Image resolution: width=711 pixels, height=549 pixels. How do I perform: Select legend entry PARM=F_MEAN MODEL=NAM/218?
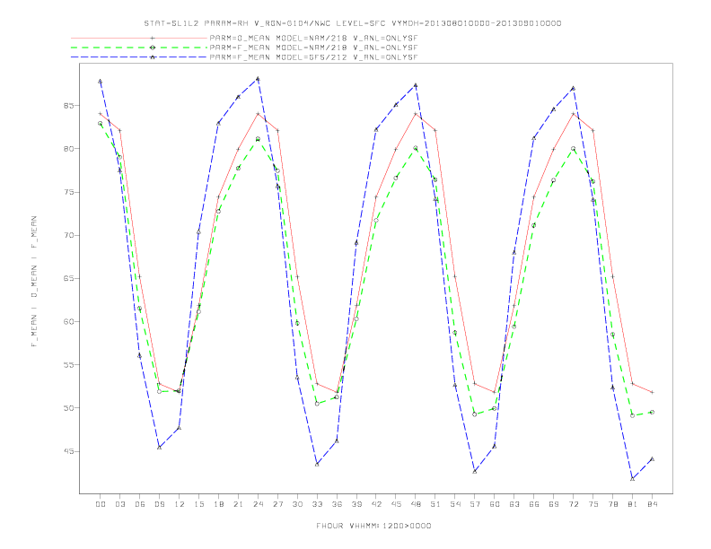click(x=313, y=48)
